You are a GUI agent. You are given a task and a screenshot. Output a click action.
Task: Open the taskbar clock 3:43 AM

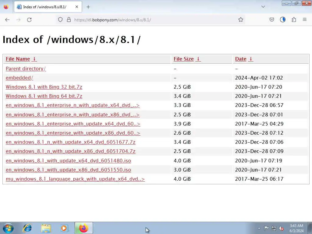point(296,228)
